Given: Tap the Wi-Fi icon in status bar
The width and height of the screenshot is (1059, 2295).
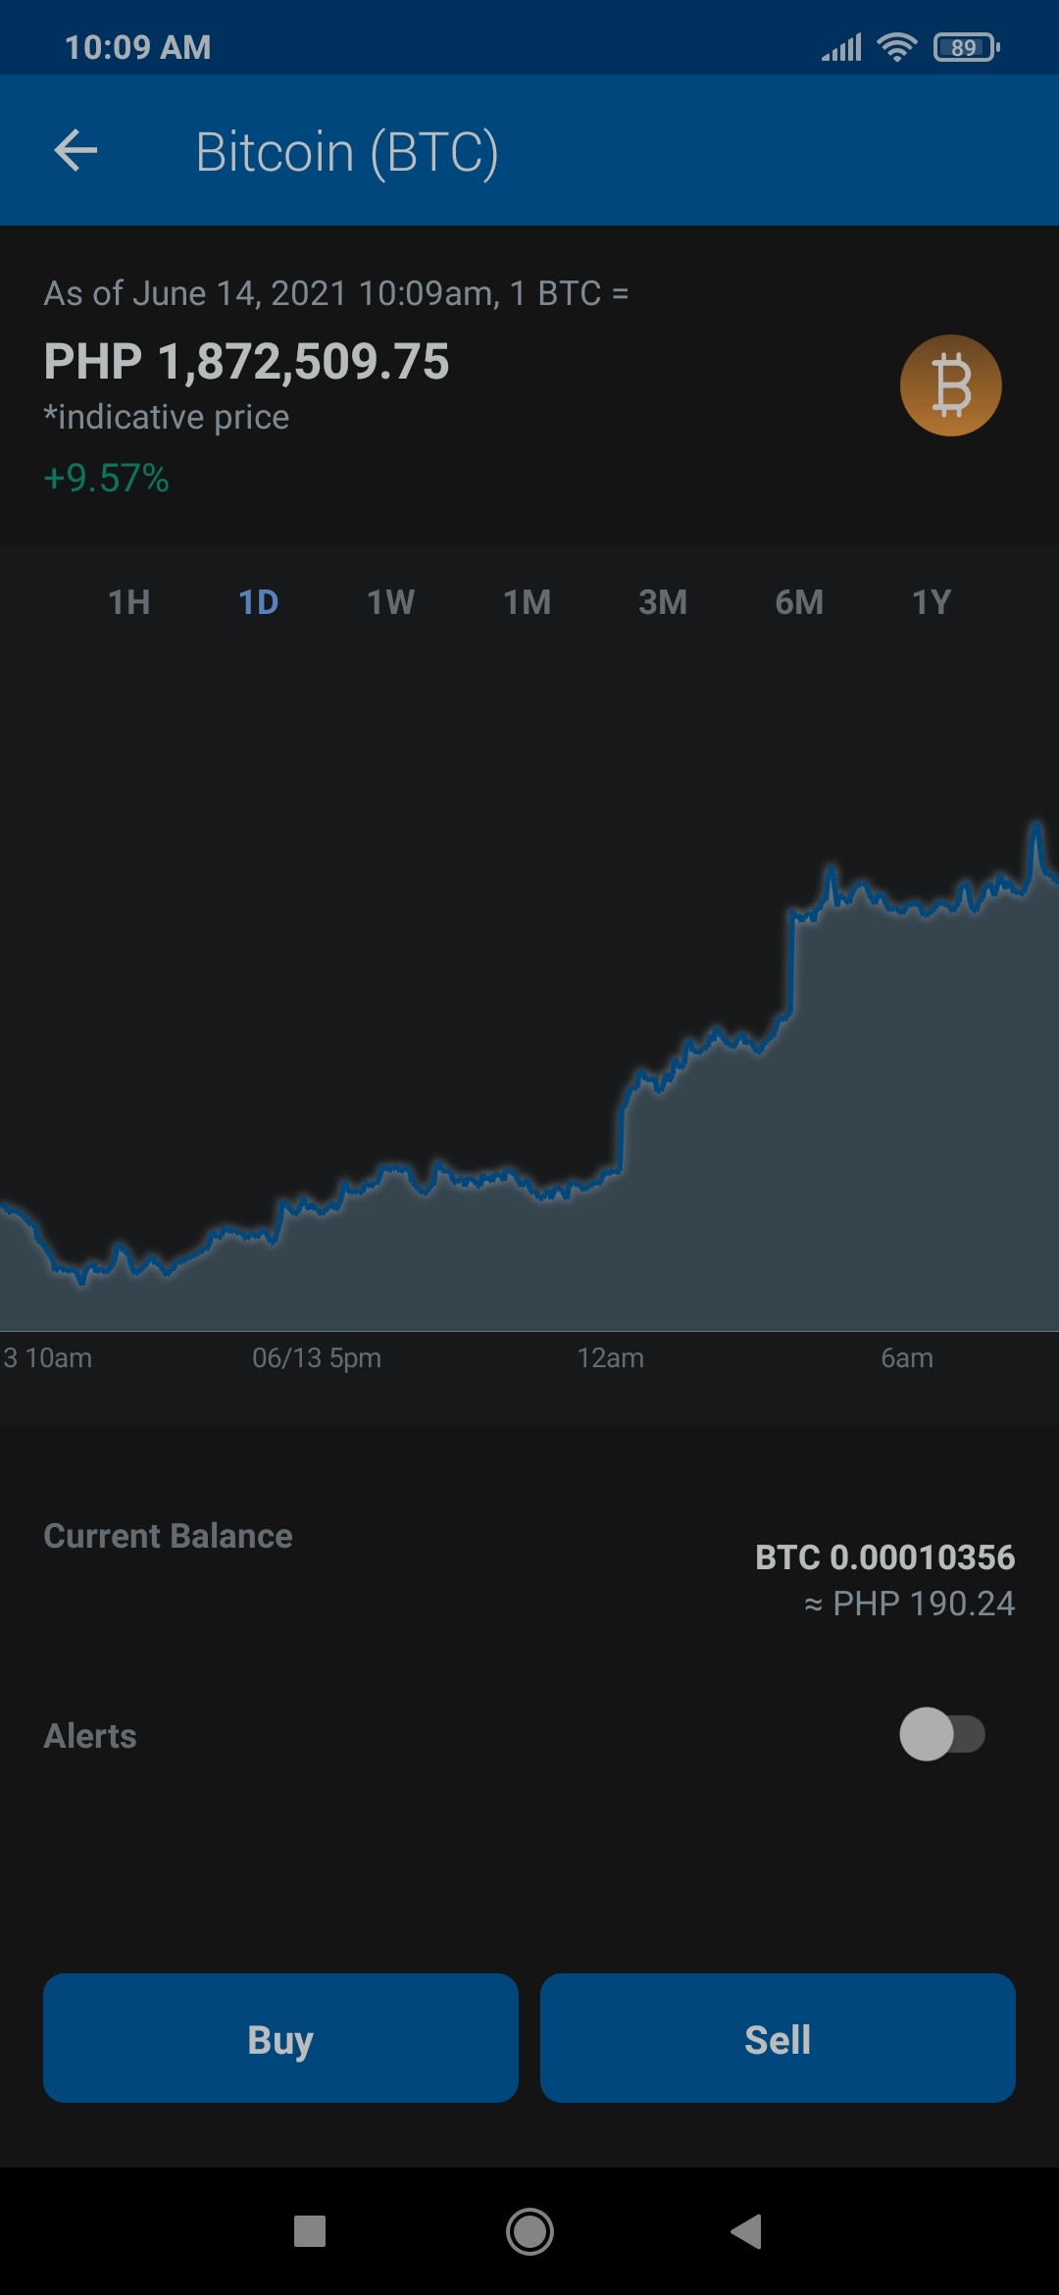Looking at the screenshot, I should 896,46.
